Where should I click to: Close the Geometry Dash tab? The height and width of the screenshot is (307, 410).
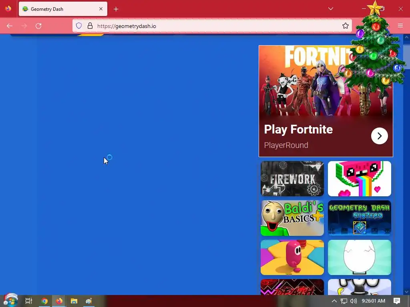tap(100, 9)
